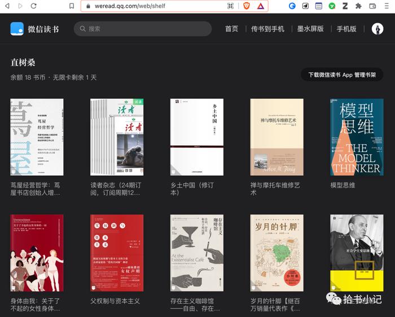Click title text 岁月的针脚【继百万销量代表作

click(x=275, y=305)
